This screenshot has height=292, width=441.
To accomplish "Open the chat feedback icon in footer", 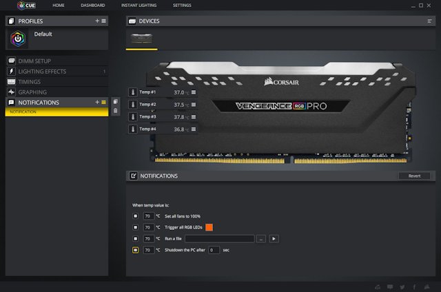I will click(390, 287).
